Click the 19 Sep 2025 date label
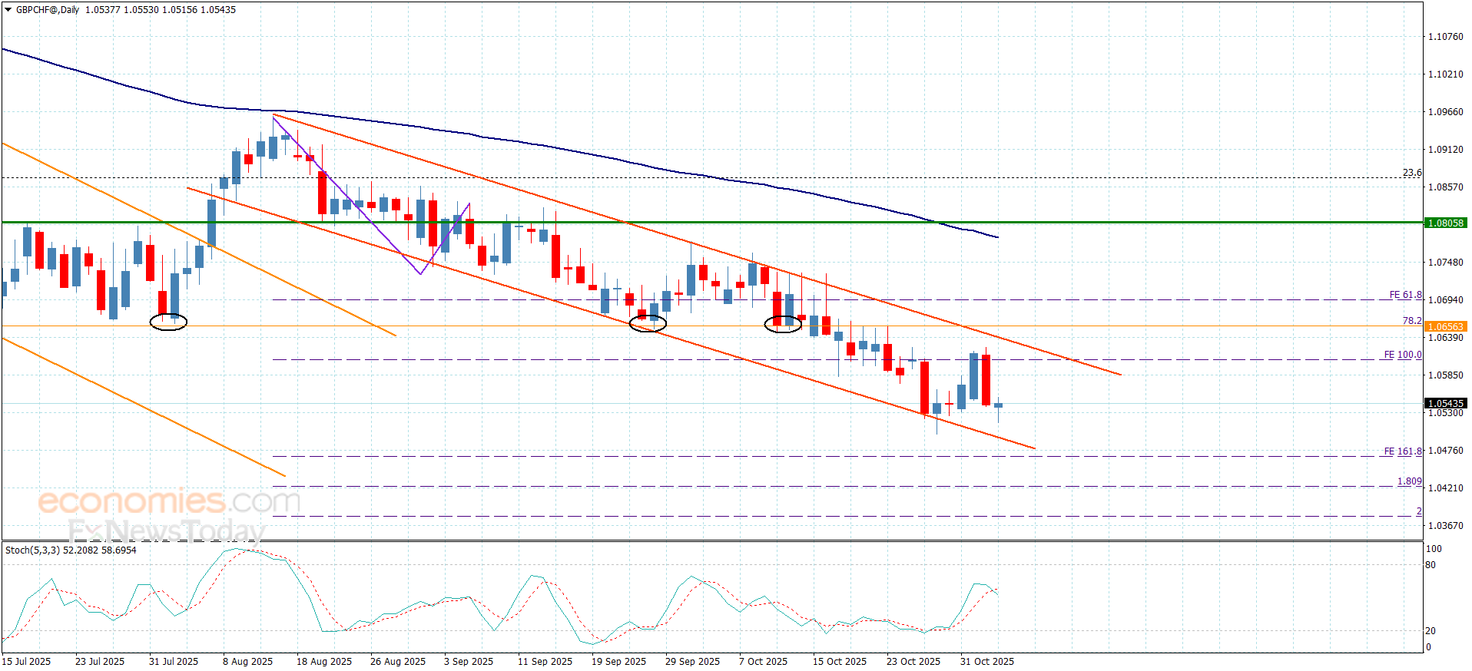Screen dimensions: 1472x671 pos(618,662)
